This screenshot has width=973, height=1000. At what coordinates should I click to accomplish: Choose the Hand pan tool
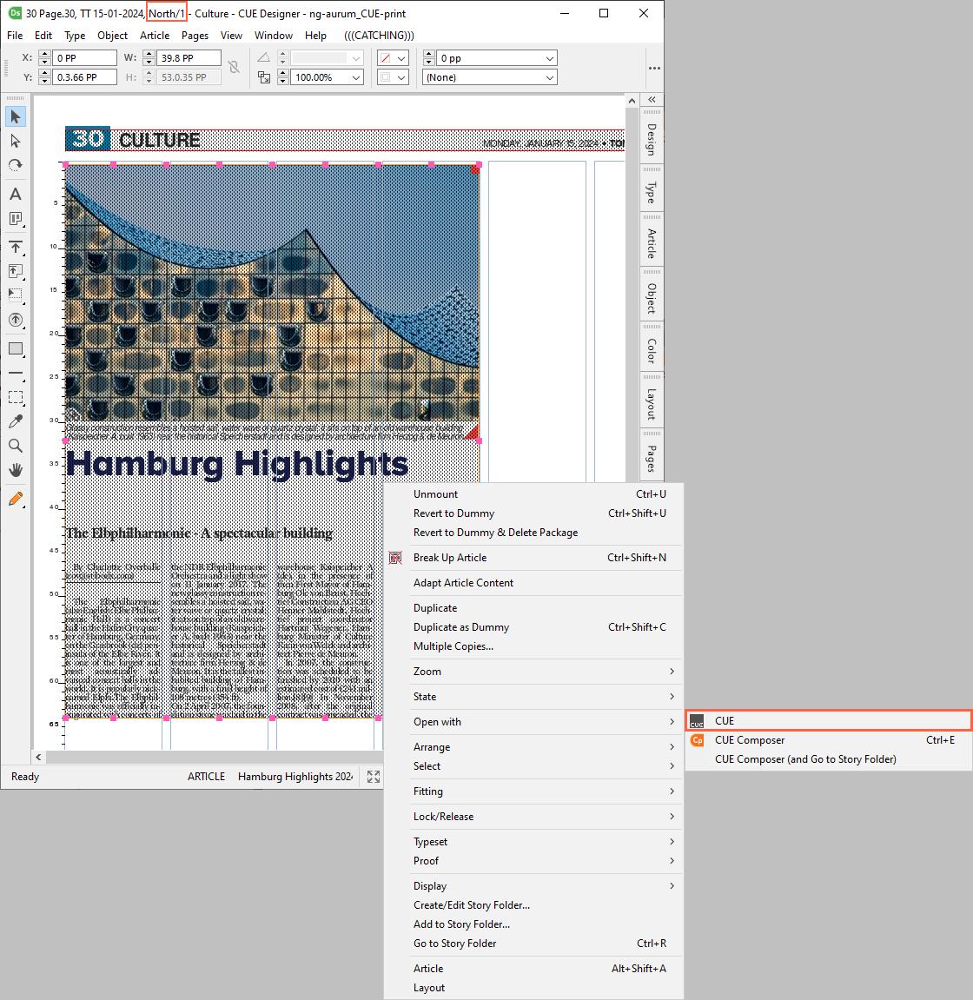[15, 470]
